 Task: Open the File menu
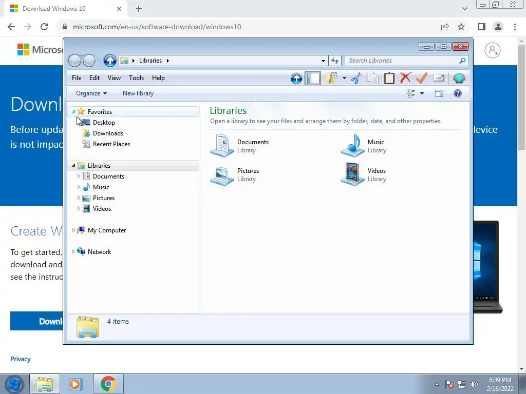(x=77, y=78)
